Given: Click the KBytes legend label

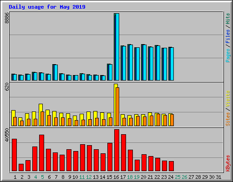Looking at the screenshot, I should [228, 163].
